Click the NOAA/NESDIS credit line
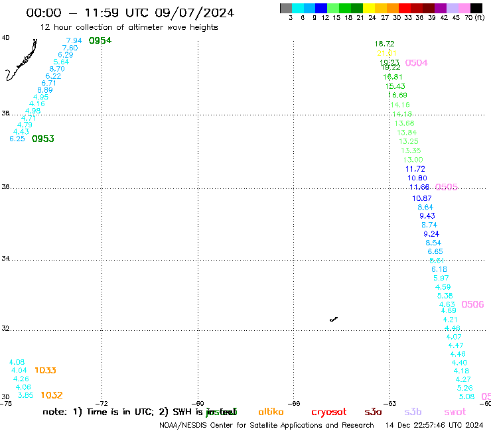The image size is (491, 431). [267, 426]
